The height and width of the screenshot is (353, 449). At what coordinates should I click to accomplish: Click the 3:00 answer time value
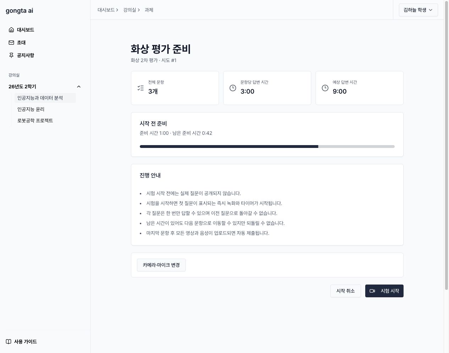point(247,92)
